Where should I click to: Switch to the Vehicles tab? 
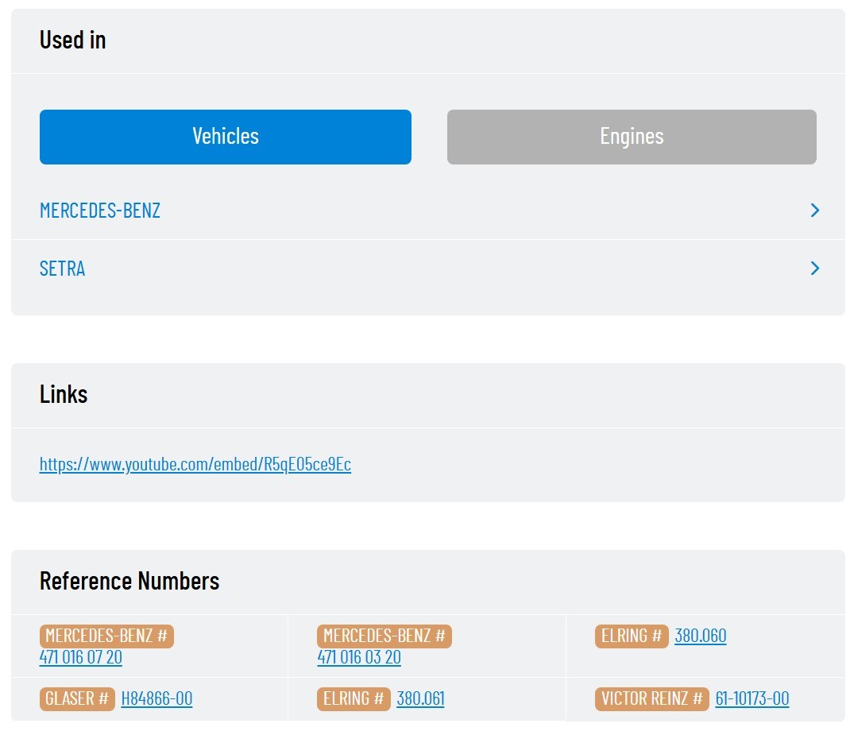pos(225,137)
